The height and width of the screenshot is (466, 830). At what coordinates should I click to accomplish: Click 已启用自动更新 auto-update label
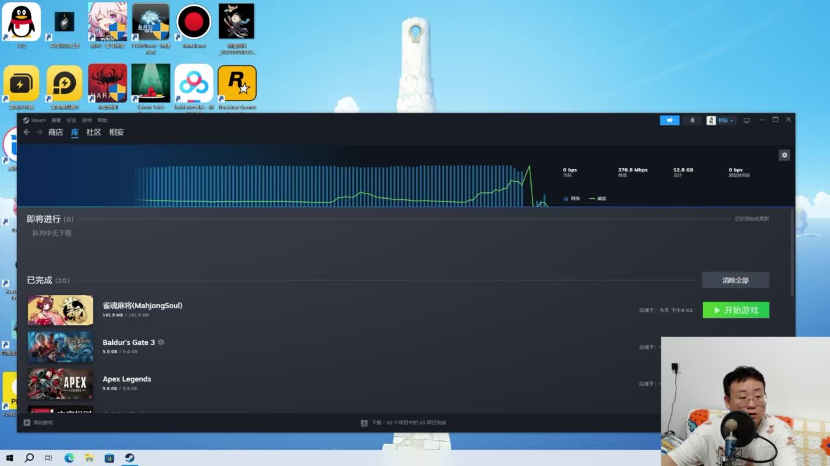pyautogui.click(x=752, y=219)
